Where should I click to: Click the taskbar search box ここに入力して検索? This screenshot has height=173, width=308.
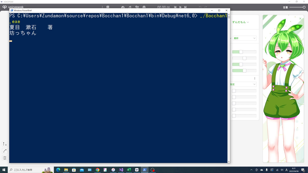tap(30, 170)
